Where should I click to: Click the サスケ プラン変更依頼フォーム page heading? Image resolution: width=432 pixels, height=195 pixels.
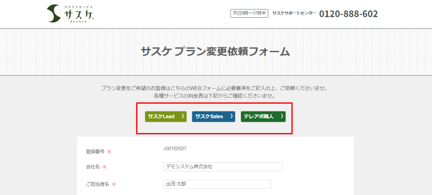coord(215,52)
